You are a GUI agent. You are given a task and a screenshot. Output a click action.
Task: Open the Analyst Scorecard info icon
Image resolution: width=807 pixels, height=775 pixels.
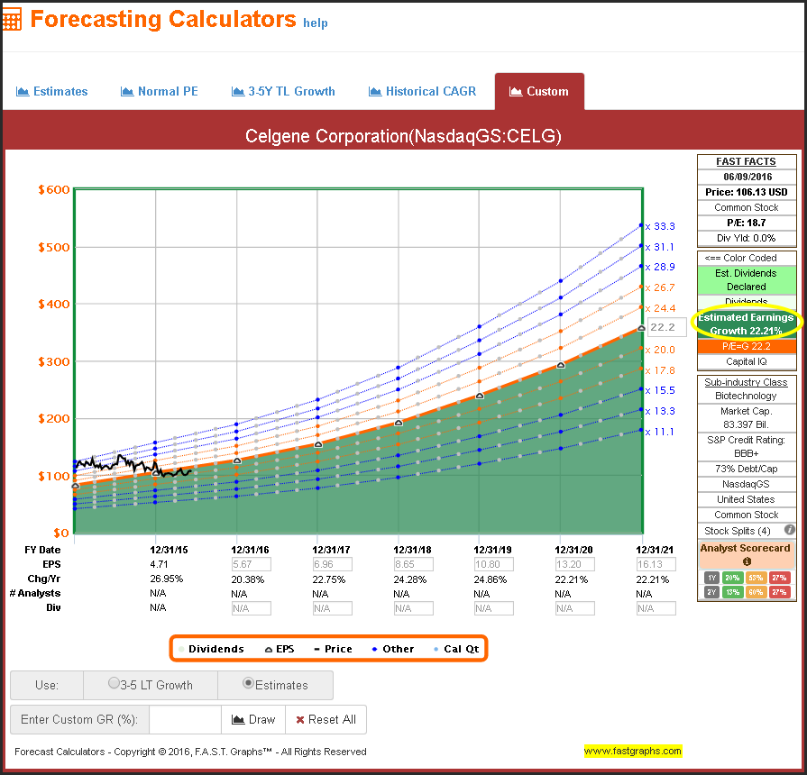tap(747, 561)
